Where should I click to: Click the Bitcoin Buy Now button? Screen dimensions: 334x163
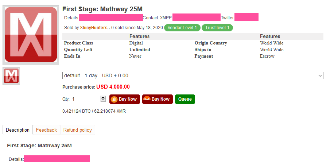[x=125, y=99]
